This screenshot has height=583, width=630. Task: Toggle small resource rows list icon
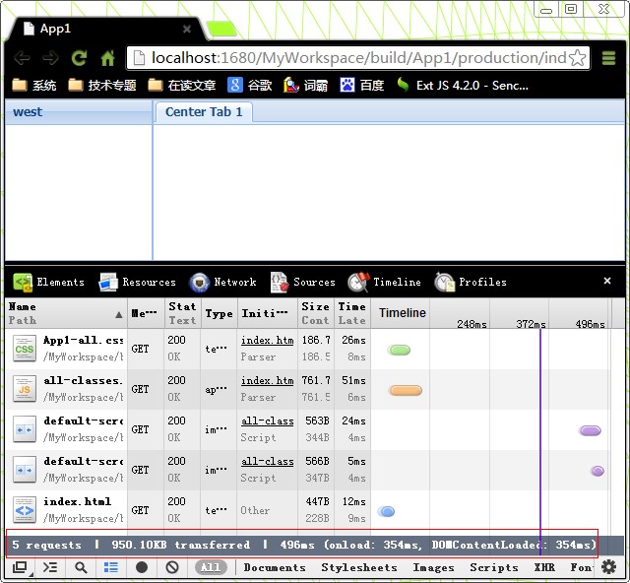pyautogui.click(x=111, y=567)
